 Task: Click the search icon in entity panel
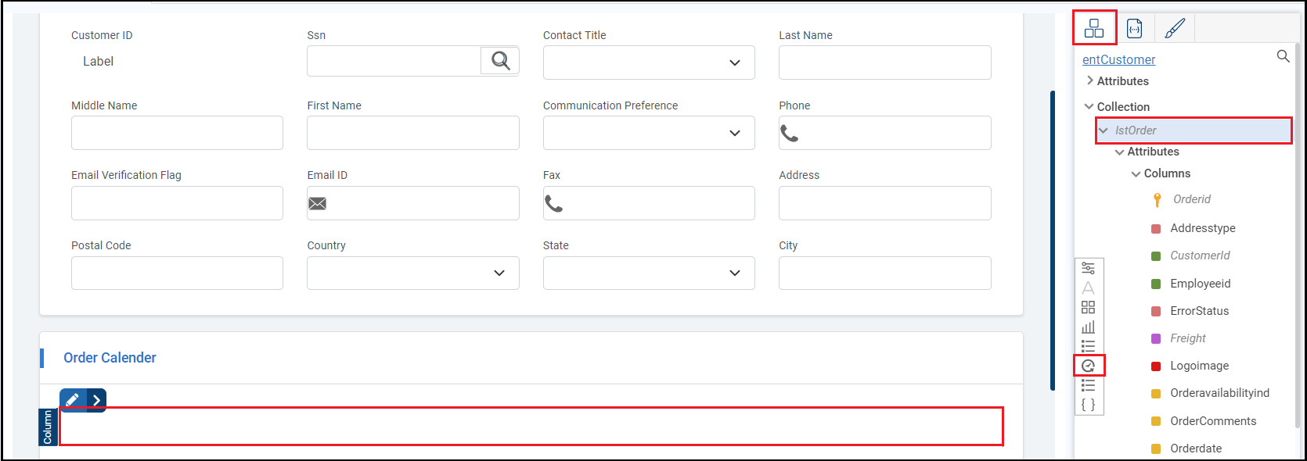point(1283,56)
